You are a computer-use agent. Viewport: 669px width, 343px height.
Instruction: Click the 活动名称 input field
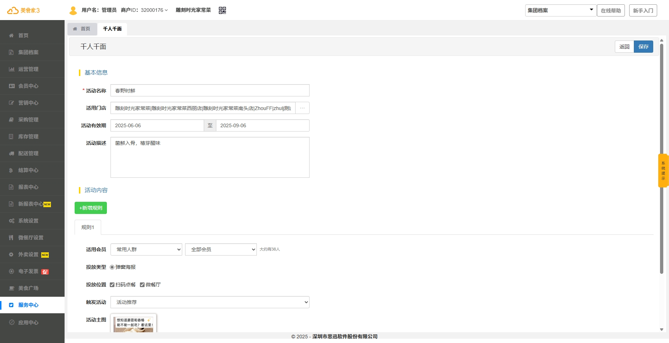210,91
